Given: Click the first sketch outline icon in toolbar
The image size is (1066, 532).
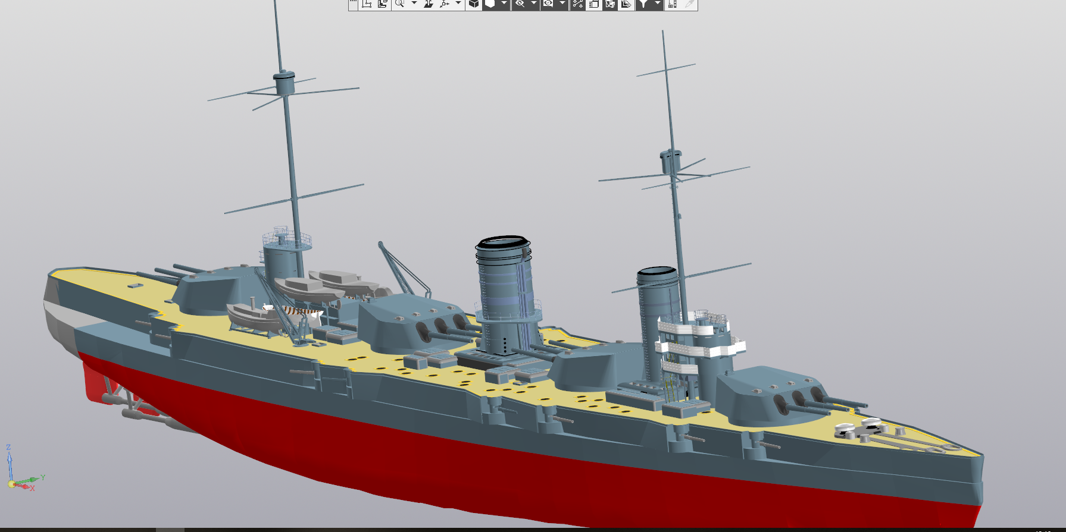Looking at the screenshot, I should 367,4.
